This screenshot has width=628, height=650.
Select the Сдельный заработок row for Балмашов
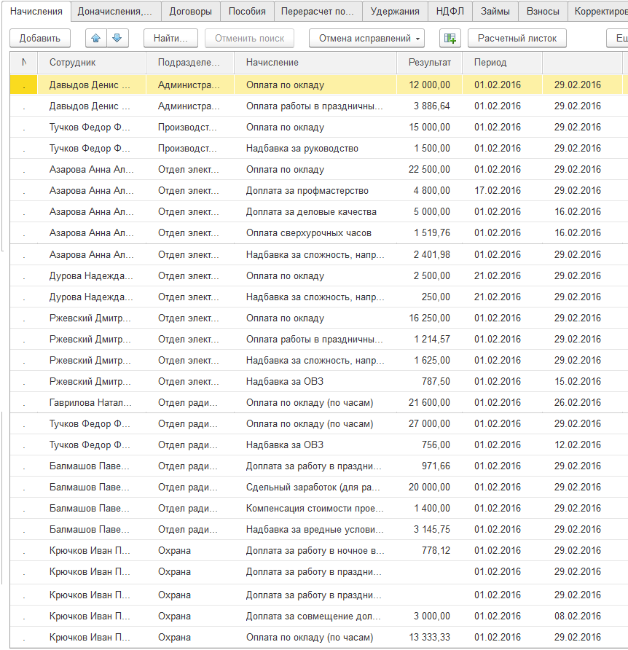pos(313,487)
